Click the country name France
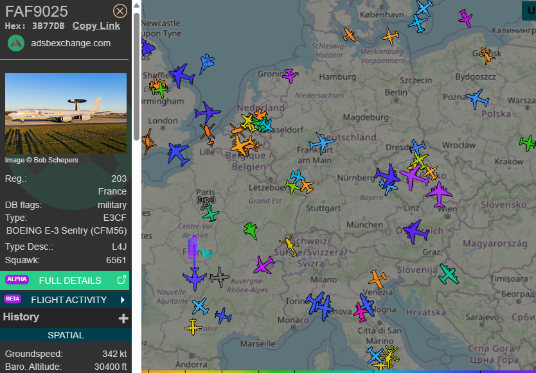 pos(112,191)
